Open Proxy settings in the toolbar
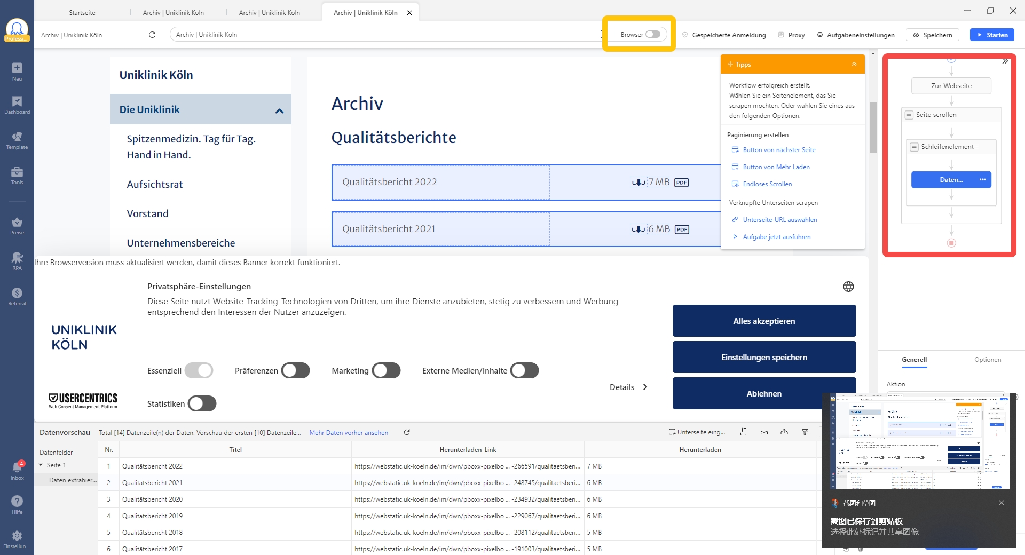1025x555 pixels. tap(791, 35)
